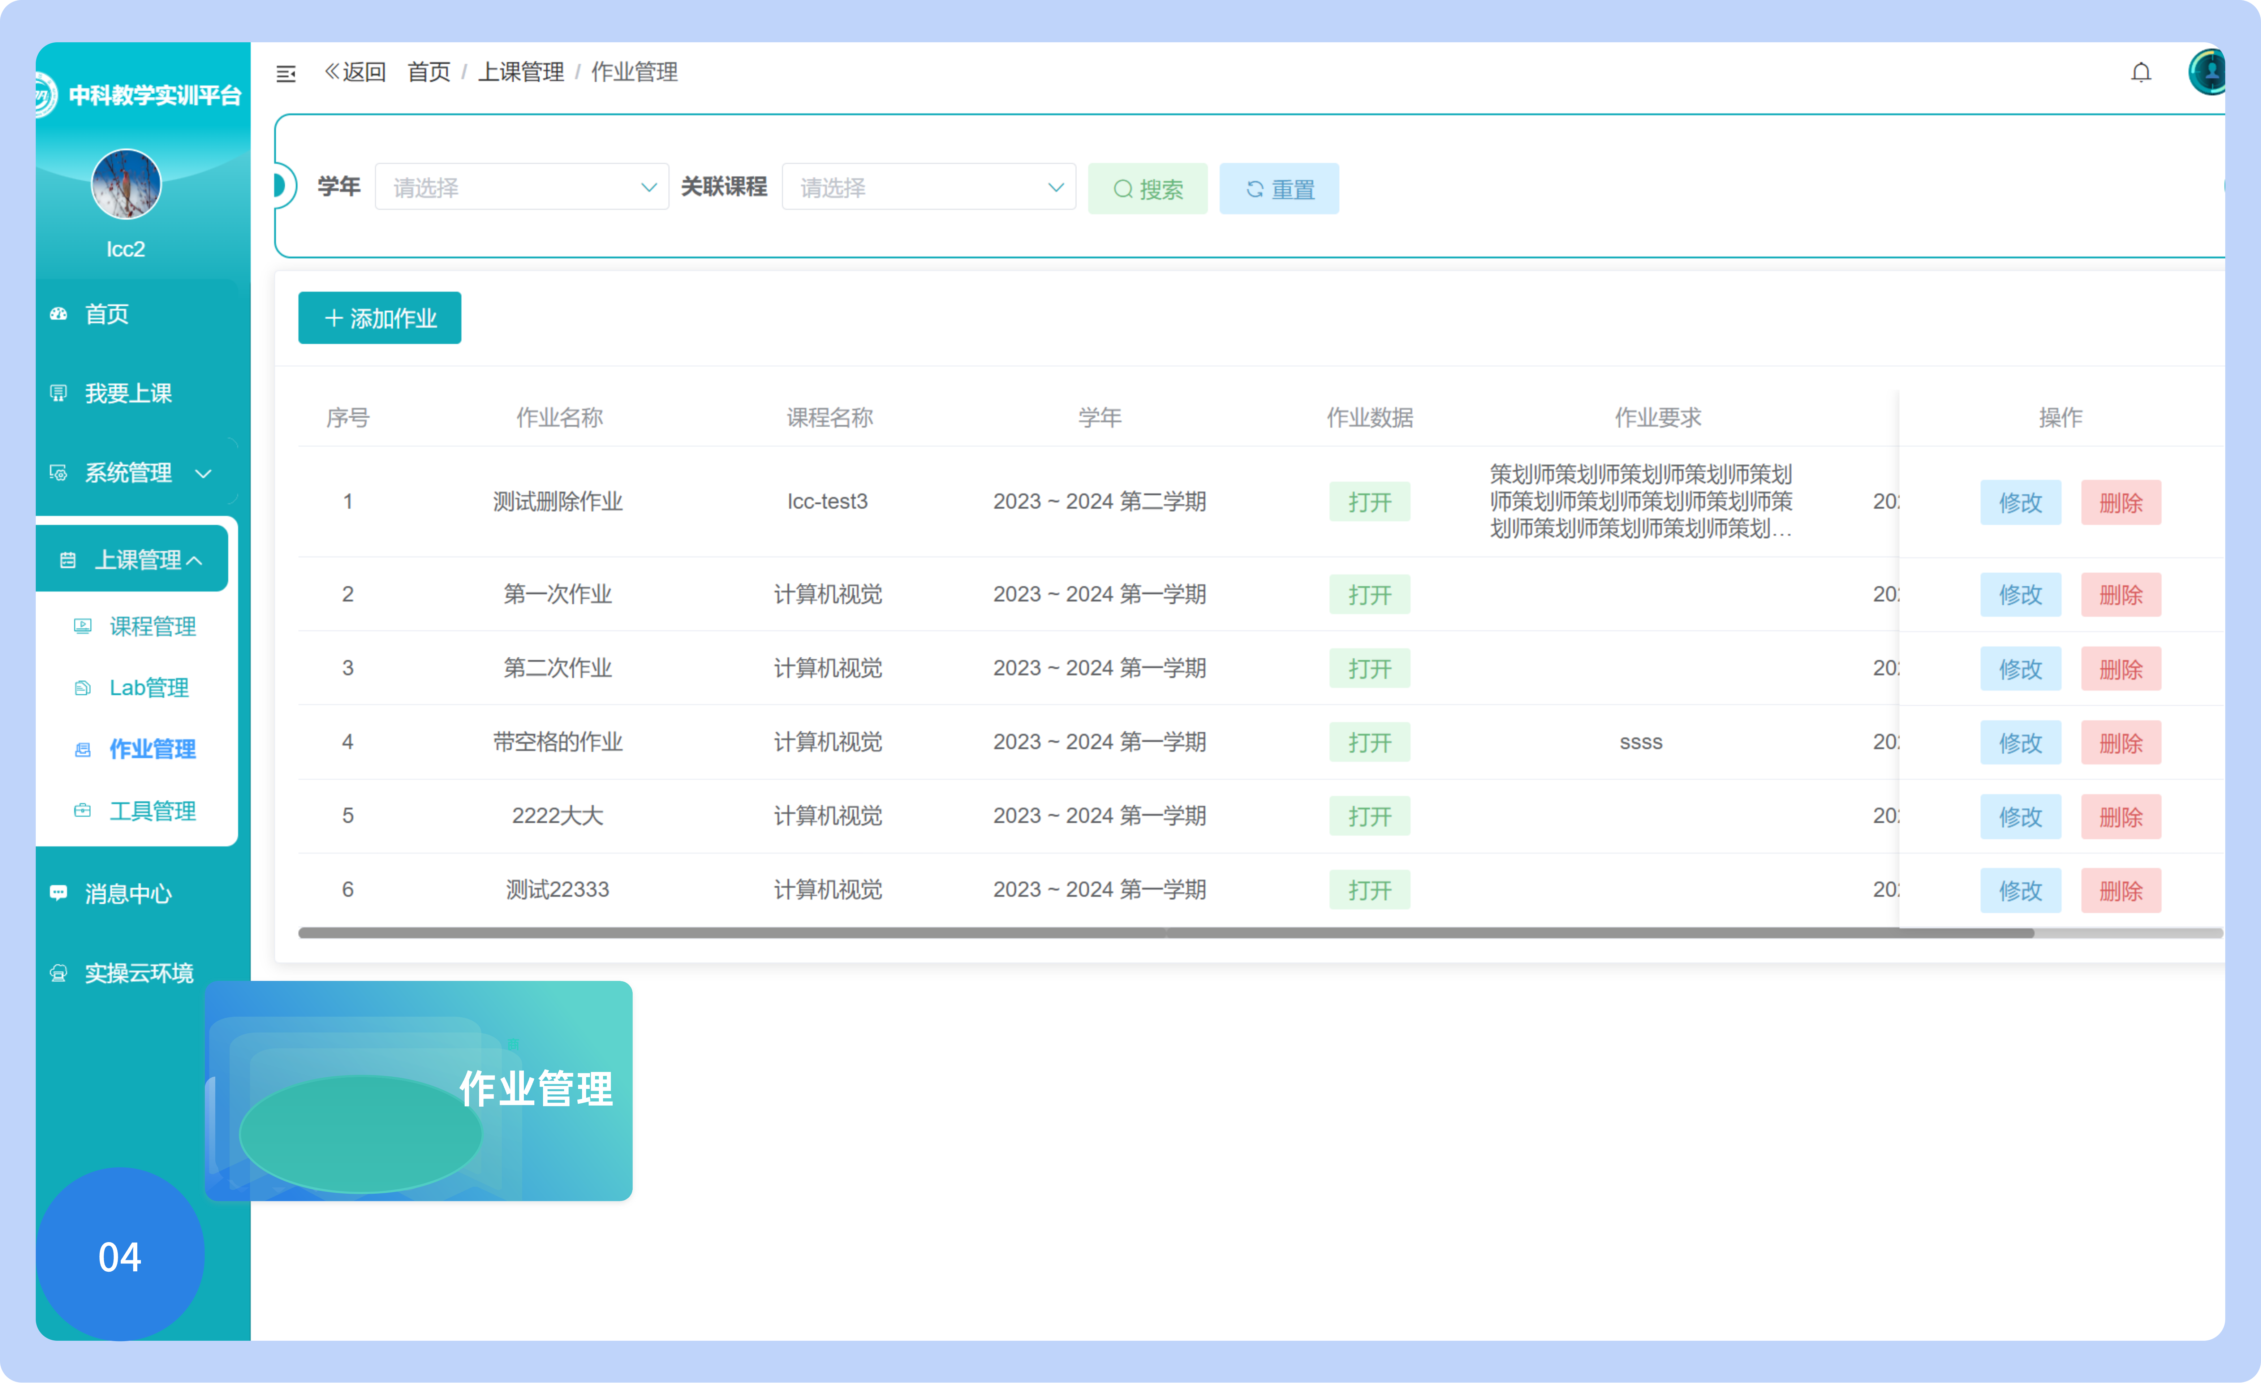Open the 学年 dropdown

521,187
